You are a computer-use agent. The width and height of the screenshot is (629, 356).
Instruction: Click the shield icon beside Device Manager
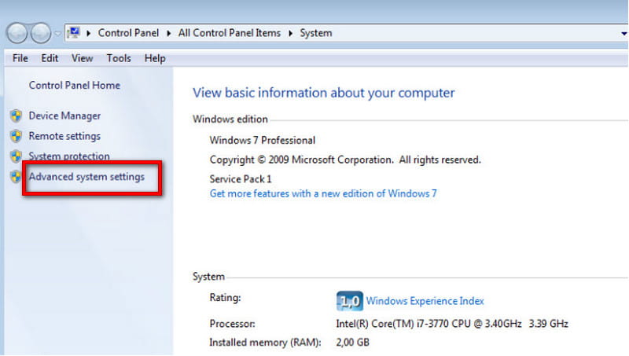tap(16, 116)
